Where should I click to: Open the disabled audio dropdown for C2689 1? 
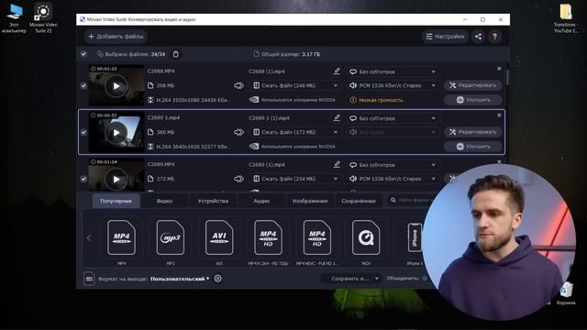(393, 132)
